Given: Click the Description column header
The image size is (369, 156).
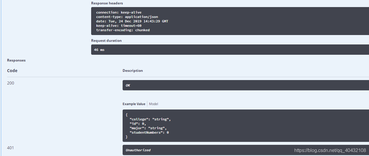Looking at the screenshot, I should click(x=133, y=71).
